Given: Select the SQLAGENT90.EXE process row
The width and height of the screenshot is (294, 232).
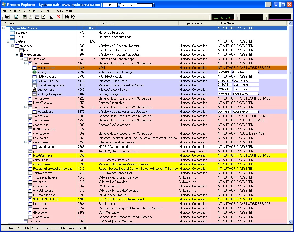Looking at the screenshot, I should [46, 199].
